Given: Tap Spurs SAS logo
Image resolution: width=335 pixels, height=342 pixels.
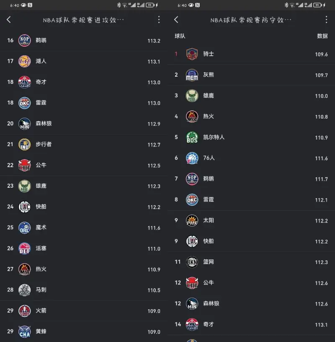Looking at the screenshot, I should (x=24, y=290).
